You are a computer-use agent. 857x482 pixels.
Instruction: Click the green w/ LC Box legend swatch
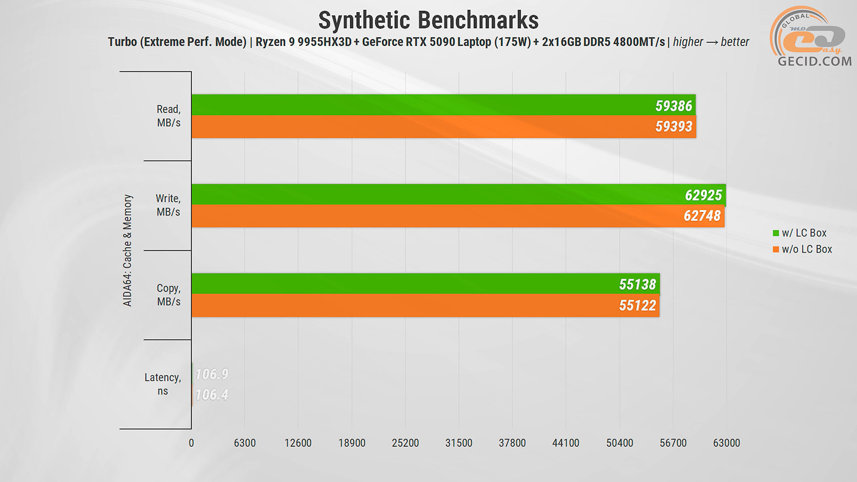coord(776,233)
